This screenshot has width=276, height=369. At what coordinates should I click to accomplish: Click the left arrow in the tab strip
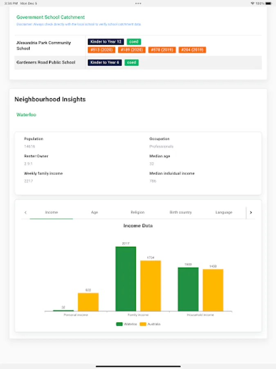click(25, 212)
